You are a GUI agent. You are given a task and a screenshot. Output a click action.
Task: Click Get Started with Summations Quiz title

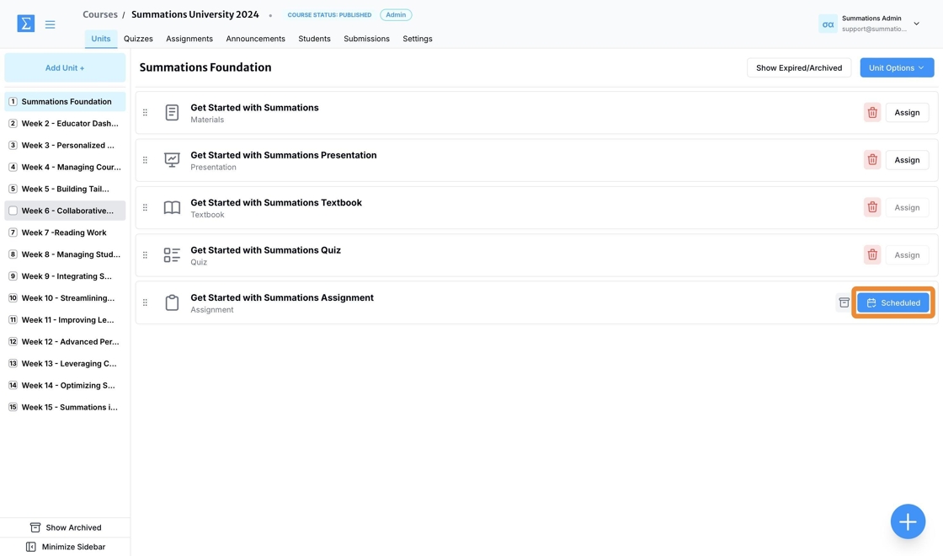point(265,250)
